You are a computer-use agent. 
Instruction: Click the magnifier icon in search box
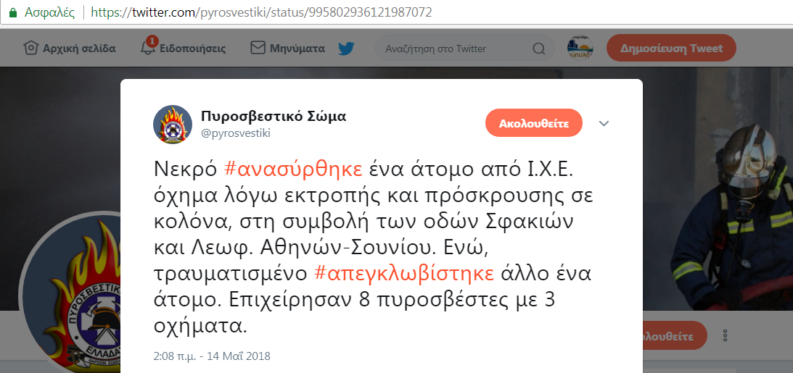539,49
